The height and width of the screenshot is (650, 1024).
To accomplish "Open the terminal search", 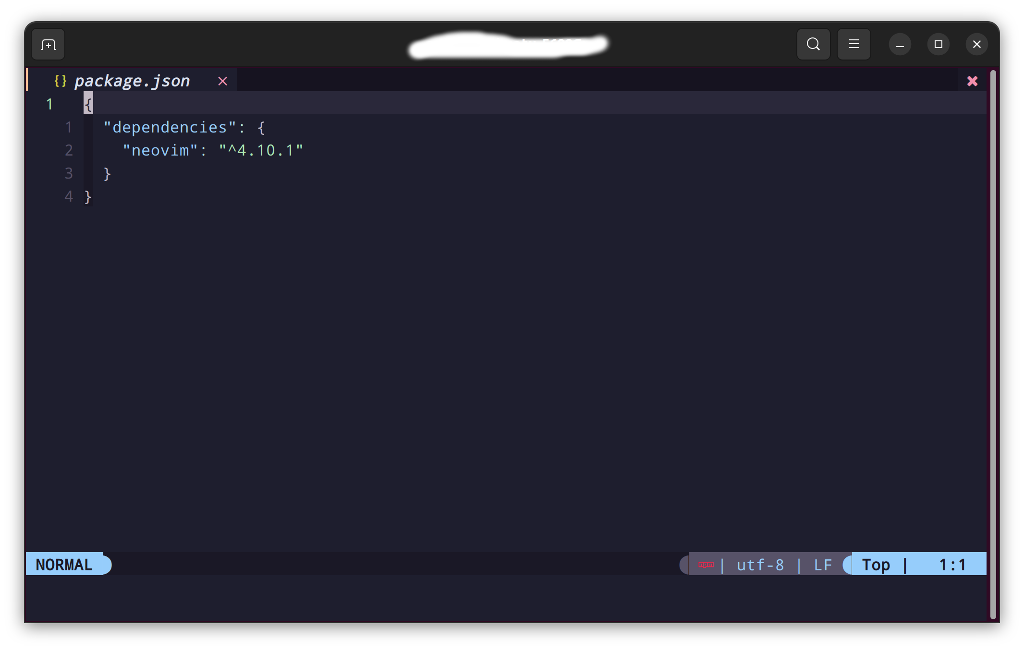I will pos(813,44).
